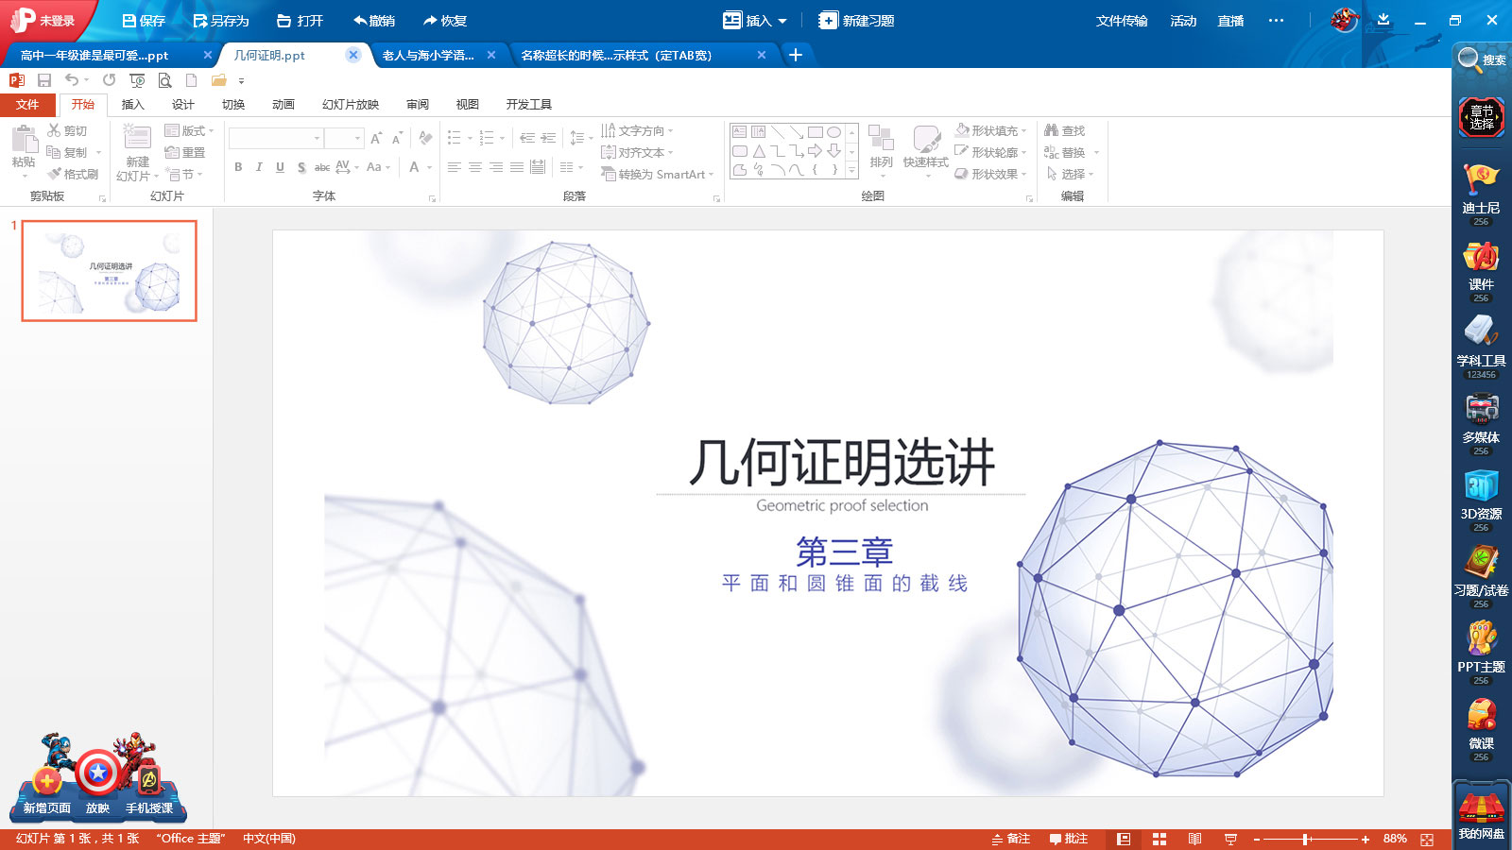Viewport: 1512px width, 850px height.
Task: Click the 另存为 save-as button
Action: click(221, 21)
